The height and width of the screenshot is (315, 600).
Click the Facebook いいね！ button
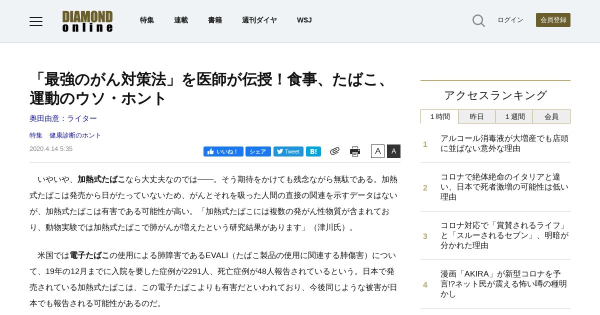223,151
